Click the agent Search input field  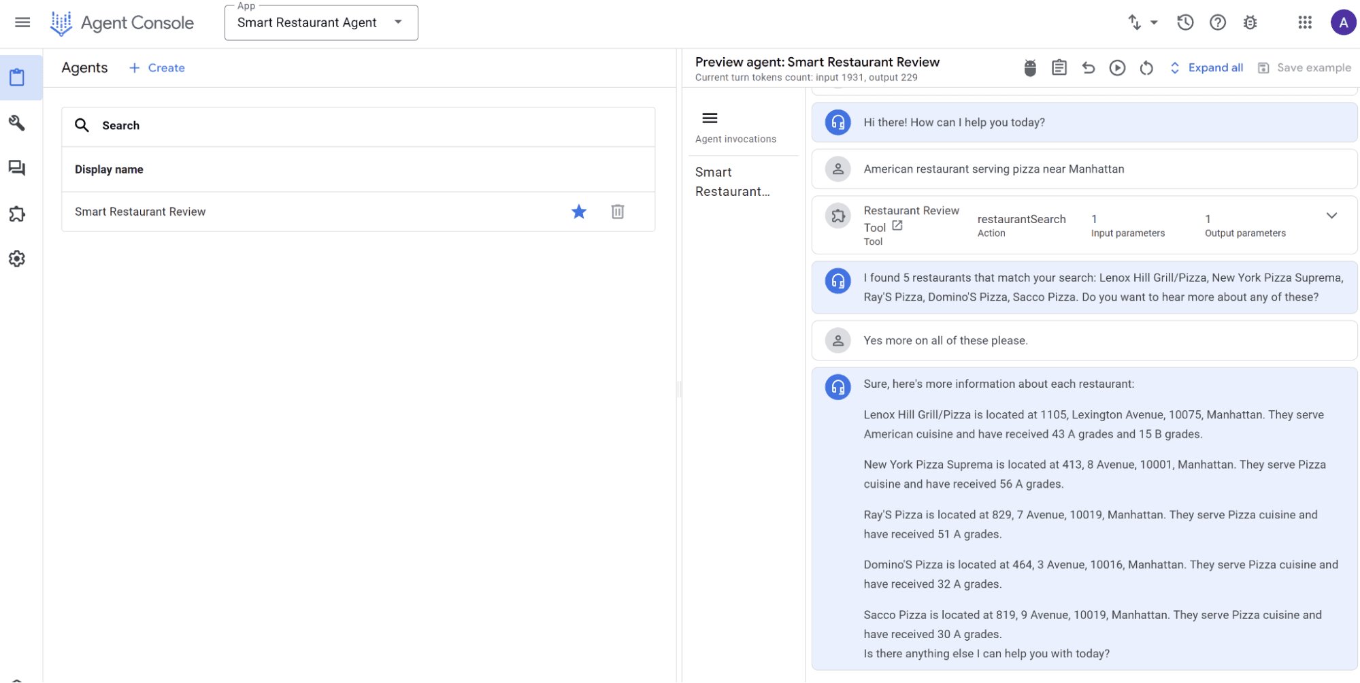(x=367, y=126)
